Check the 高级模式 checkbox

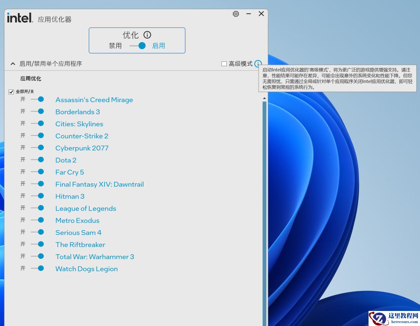[224, 64]
